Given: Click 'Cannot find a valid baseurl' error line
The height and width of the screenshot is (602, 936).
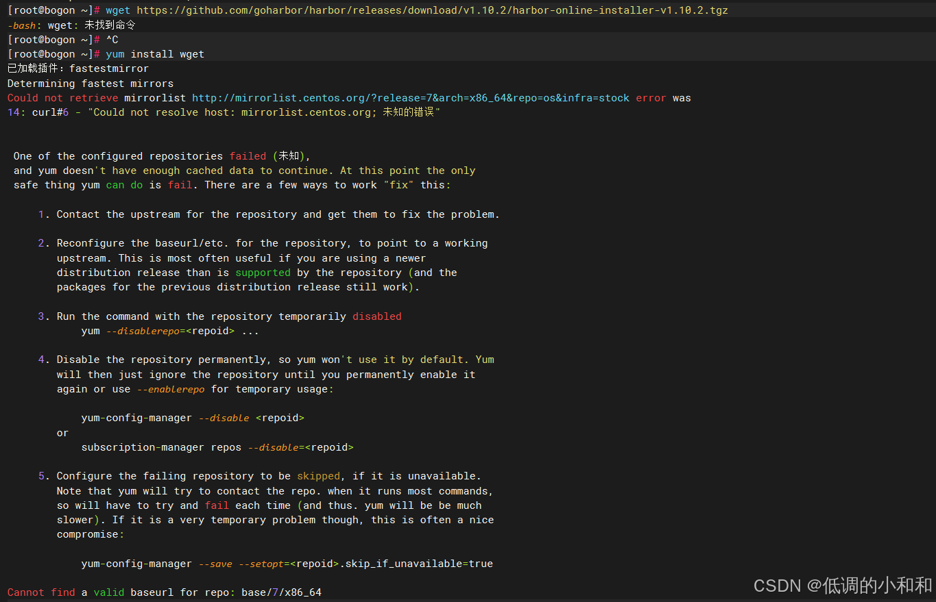Looking at the screenshot, I should 164,592.
